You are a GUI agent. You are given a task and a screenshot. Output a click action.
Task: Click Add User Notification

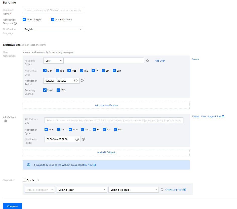pyautogui.click(x=106, y=106)
